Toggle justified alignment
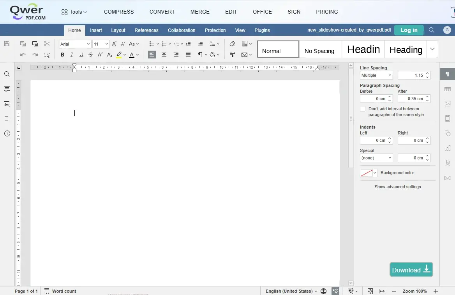The height and width of the screenshot is (295, 455). point(188,55)
